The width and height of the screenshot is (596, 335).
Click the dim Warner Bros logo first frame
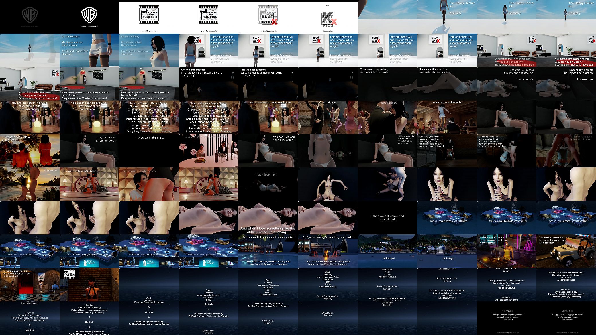[30, 17]
